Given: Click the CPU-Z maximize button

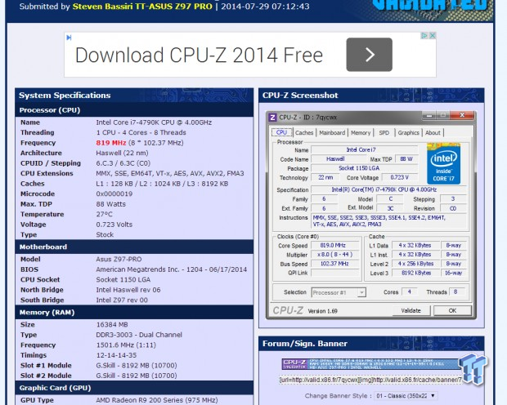Looking at the screenshot, I should 443,115.
